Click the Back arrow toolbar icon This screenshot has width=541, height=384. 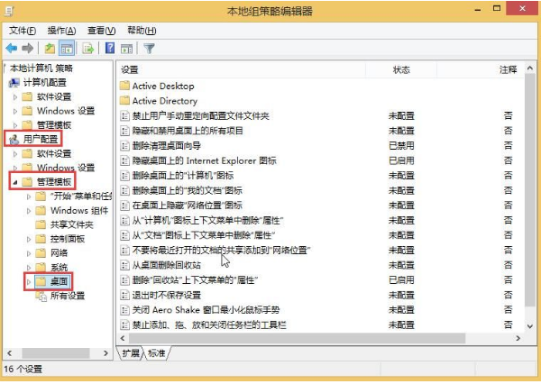tap(12, 49)
